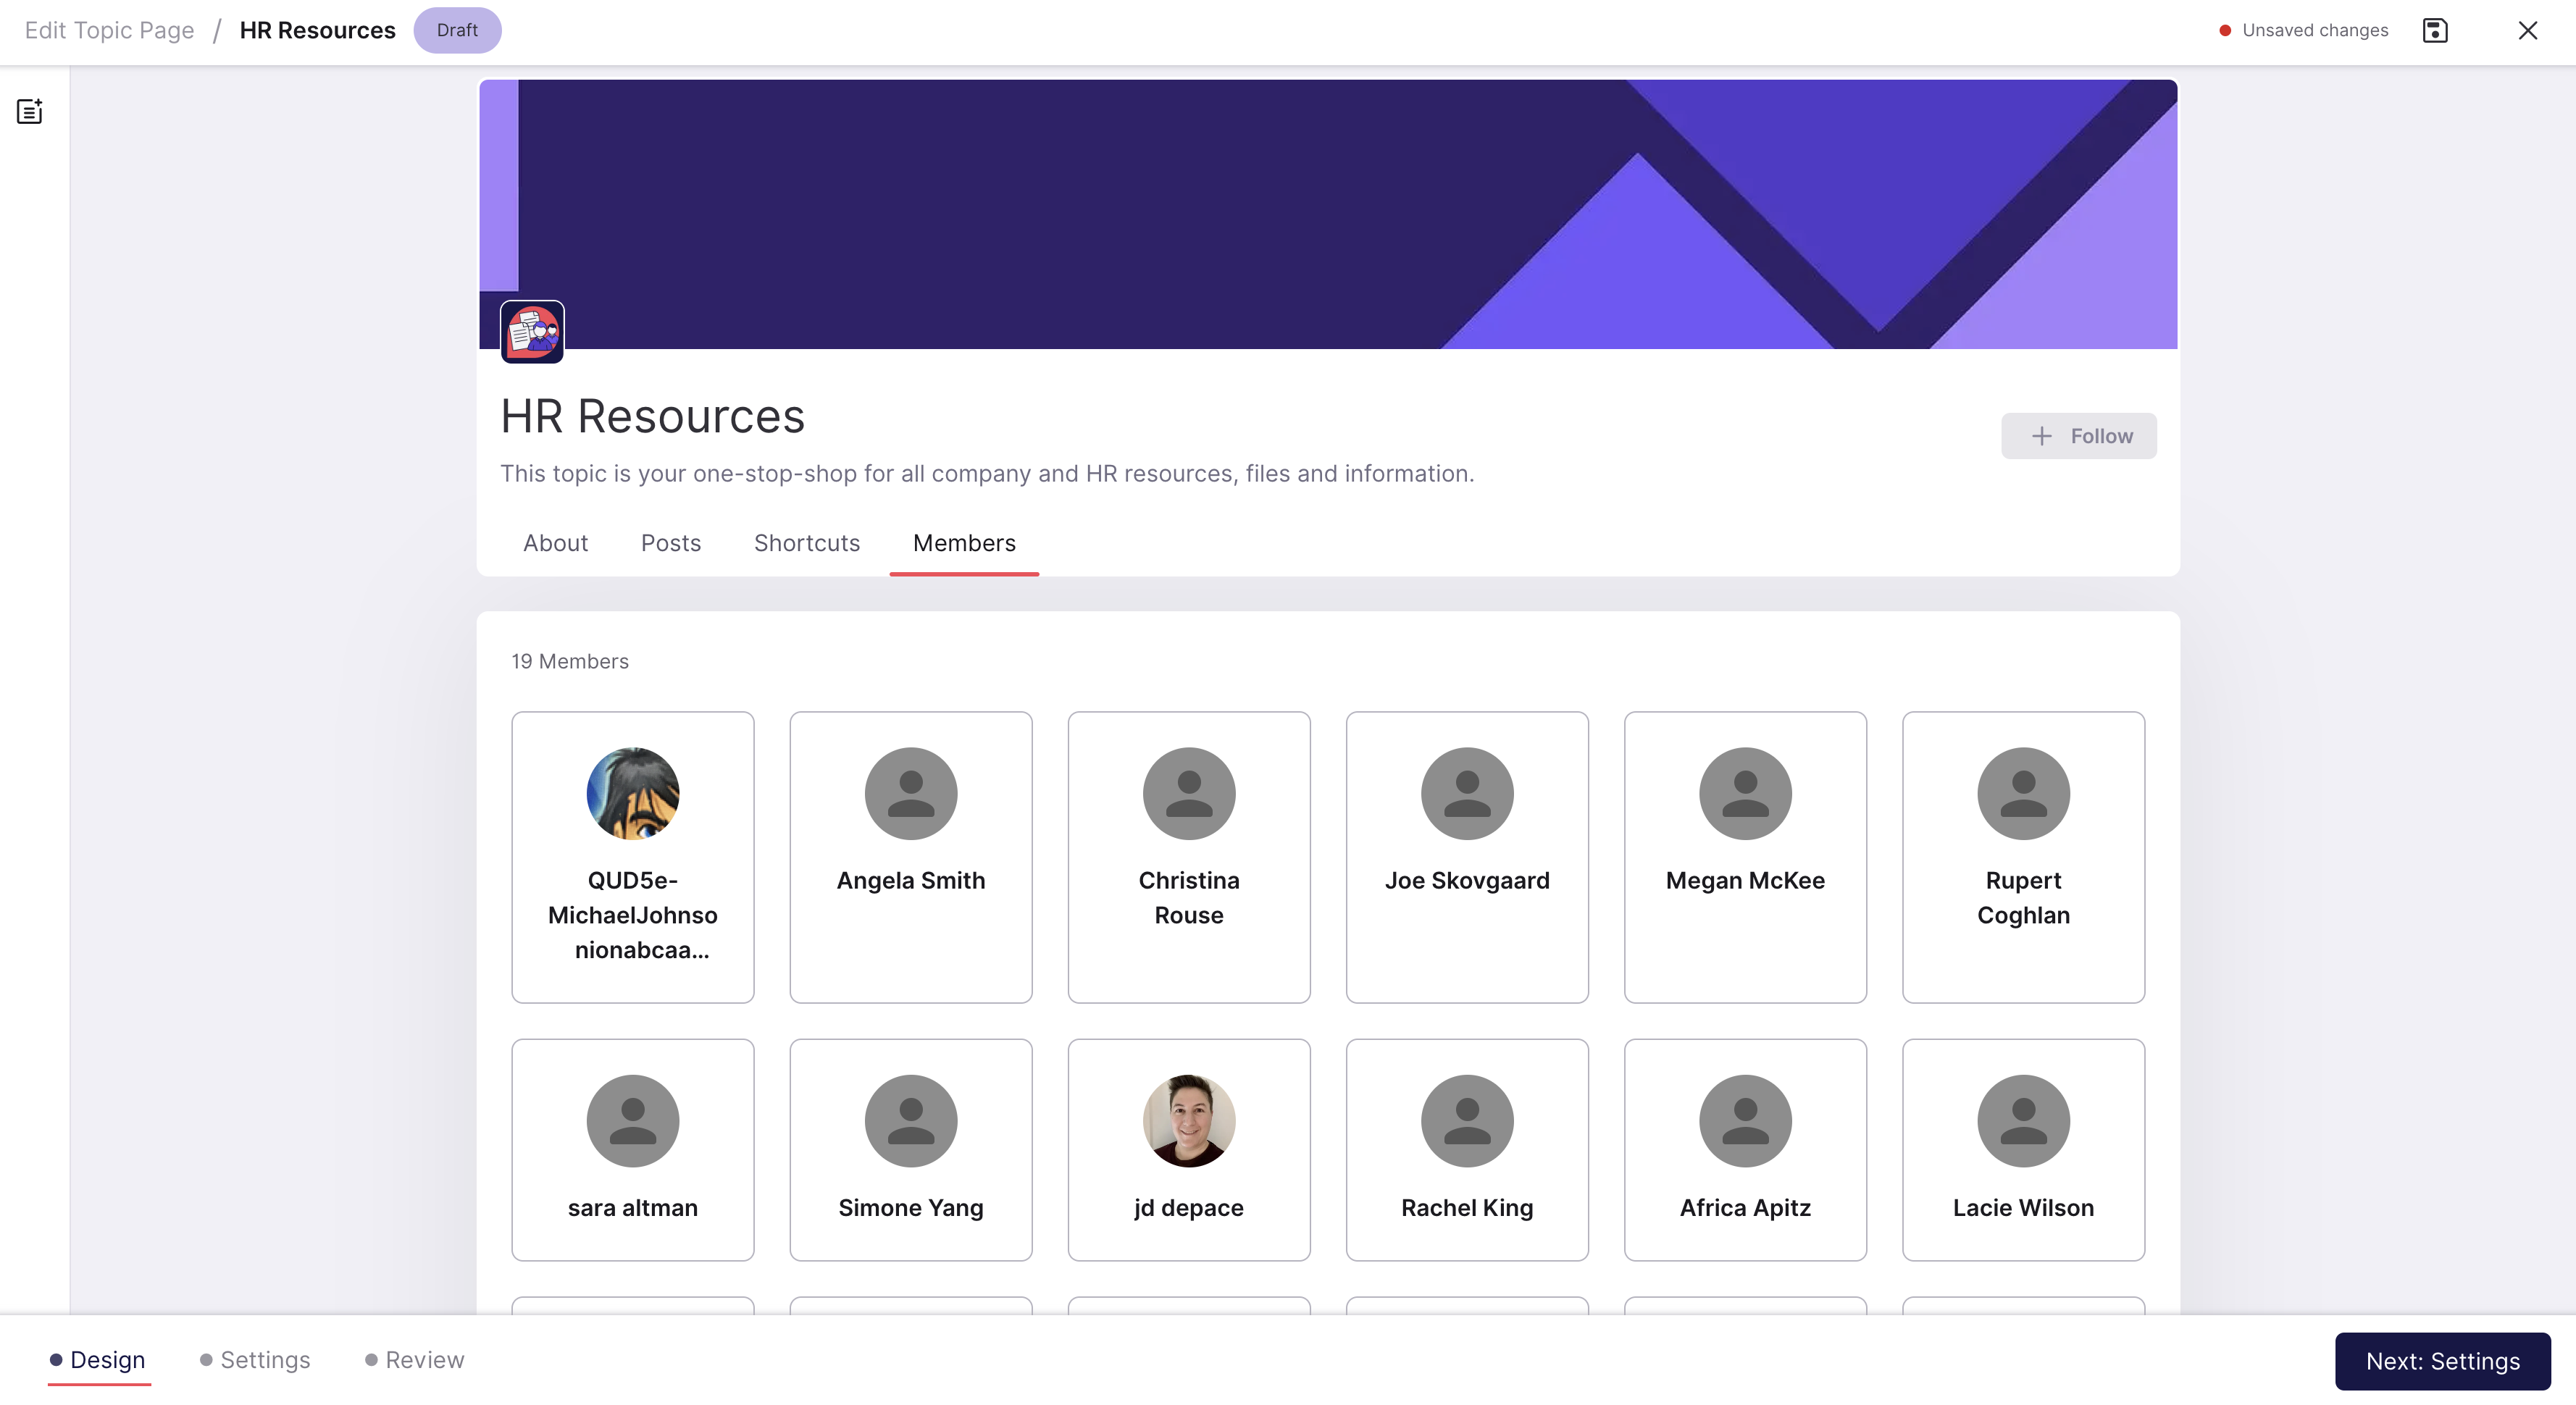Open Joe Skovgaard name label

pos(1467,880)
